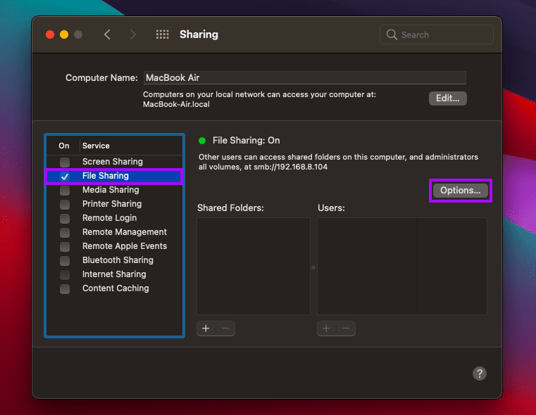The width and height of the screenshot is (536, 415).
Task: Enable Content Caching checkbox
Action: click(65, 288)
